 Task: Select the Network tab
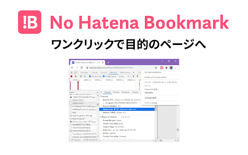coord(114,72)
